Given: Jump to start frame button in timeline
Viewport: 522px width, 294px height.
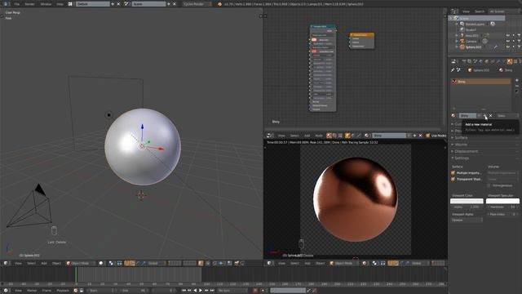Looking at the screenshot, I should coord(184,291).
